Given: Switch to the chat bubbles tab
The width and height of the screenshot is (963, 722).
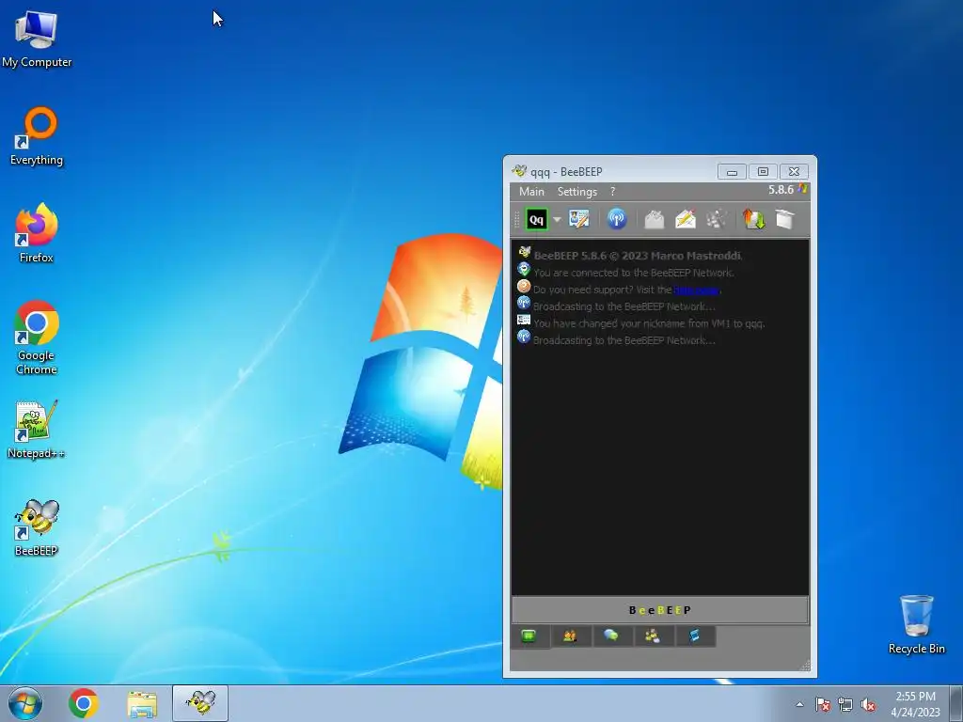Looking at the screenshot, I should (611, 636).
